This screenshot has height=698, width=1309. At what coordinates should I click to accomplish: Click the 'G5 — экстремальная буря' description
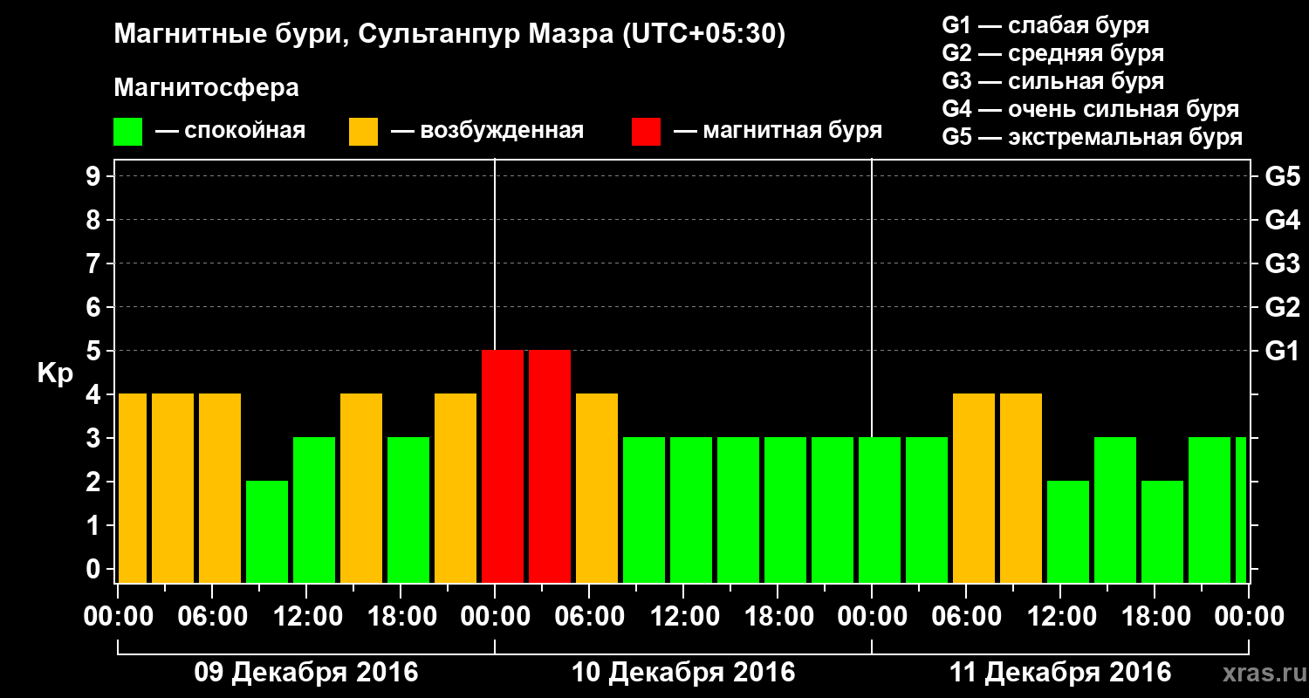(x=1092, y=137)
